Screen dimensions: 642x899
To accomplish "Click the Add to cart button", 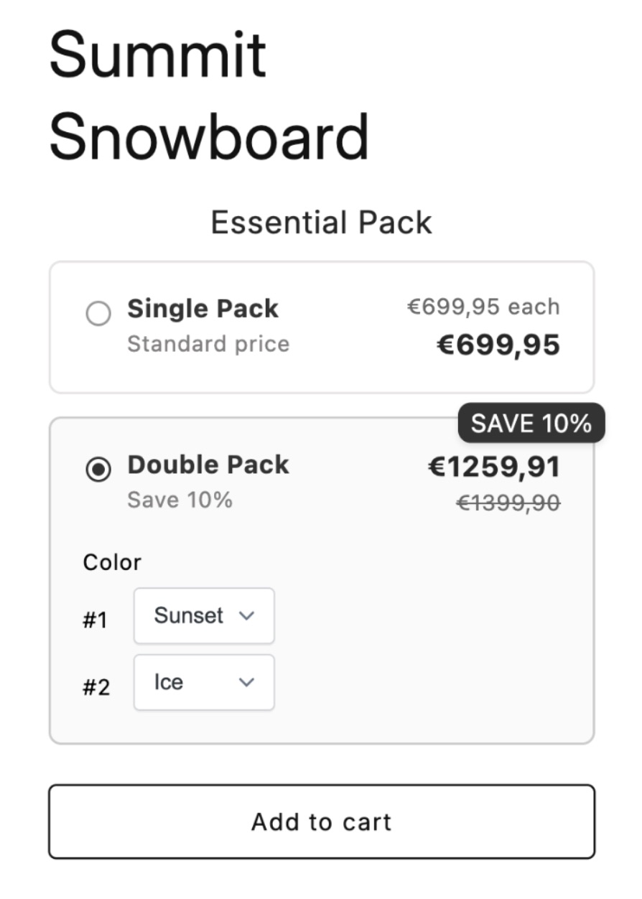I will [321, 821].
